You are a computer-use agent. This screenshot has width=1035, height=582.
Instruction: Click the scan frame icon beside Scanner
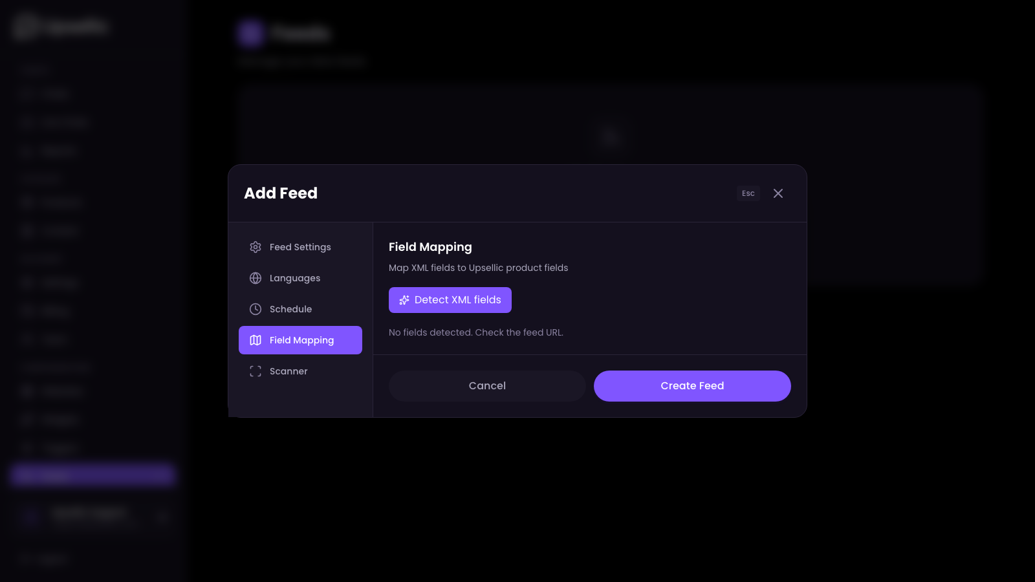pyautogui.click(x=256, y=371)
